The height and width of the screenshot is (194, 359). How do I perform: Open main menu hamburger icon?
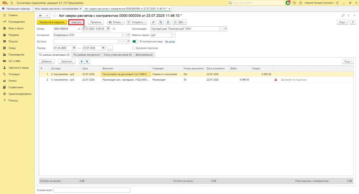pyautogui.click(x=12, y=3)
